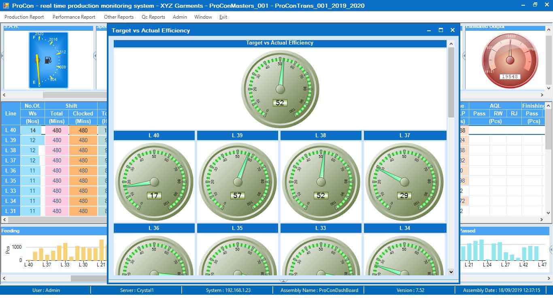Viewport: 553px width, 298px height.
Task: Click the RJ column header under AQL
Action: [x=514, y=113]
